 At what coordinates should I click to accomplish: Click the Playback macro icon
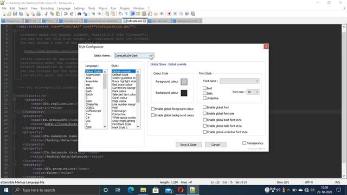(x=181, y=14)
